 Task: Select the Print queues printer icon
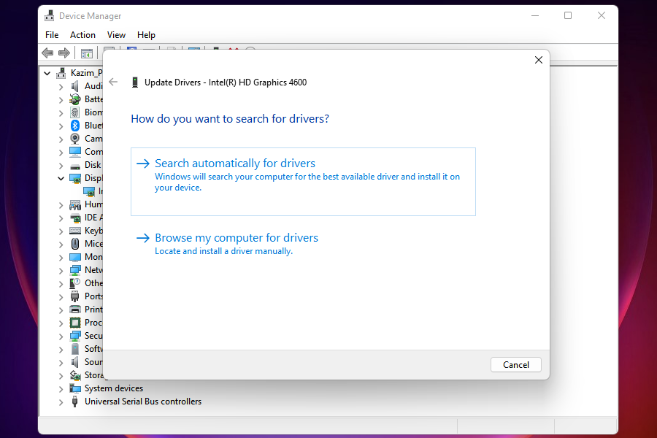point(75,310)
